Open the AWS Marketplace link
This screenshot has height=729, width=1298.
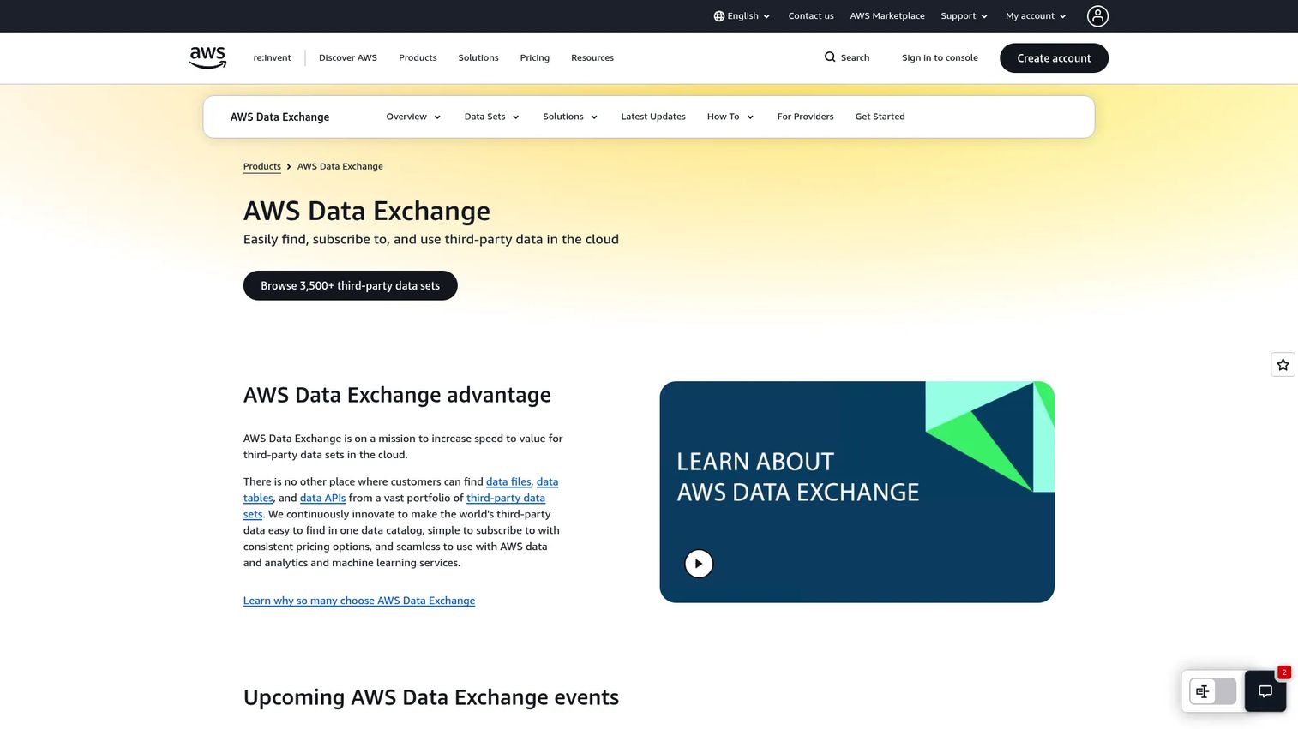tap(887, 16)
